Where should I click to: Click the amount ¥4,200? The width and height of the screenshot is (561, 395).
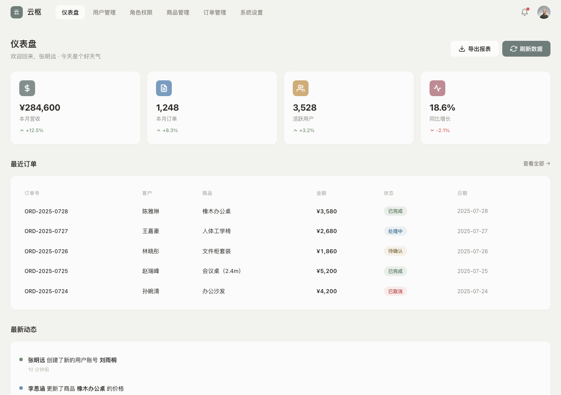[327, 291]
